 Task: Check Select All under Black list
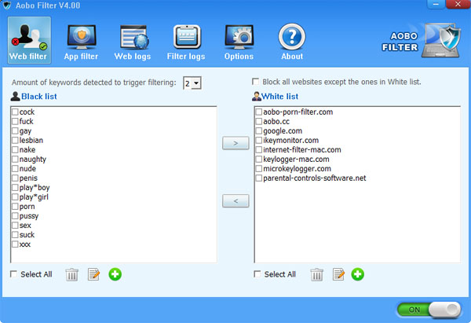pyautogui.click(x=15, y=274)
